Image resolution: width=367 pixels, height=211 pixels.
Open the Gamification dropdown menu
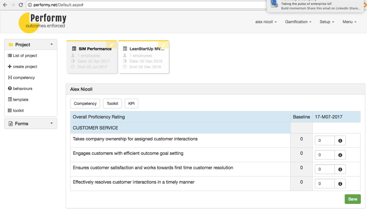click(298, 22)
